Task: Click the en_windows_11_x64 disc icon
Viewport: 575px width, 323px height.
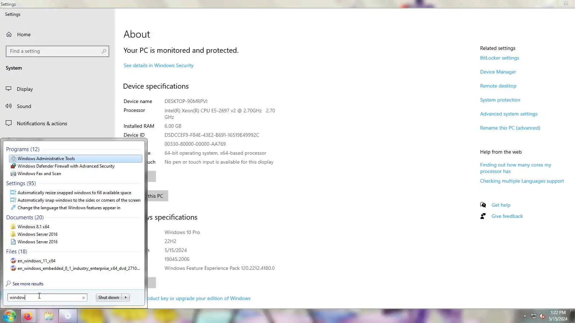Action: (x=13, y=261)
